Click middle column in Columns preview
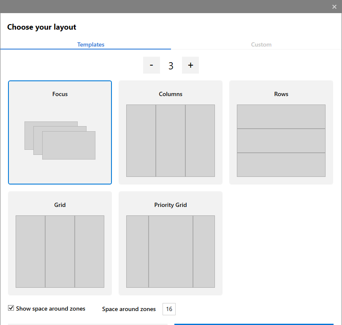Image resolution: width=342 pixels, height=325 pixels. [171, 140]
